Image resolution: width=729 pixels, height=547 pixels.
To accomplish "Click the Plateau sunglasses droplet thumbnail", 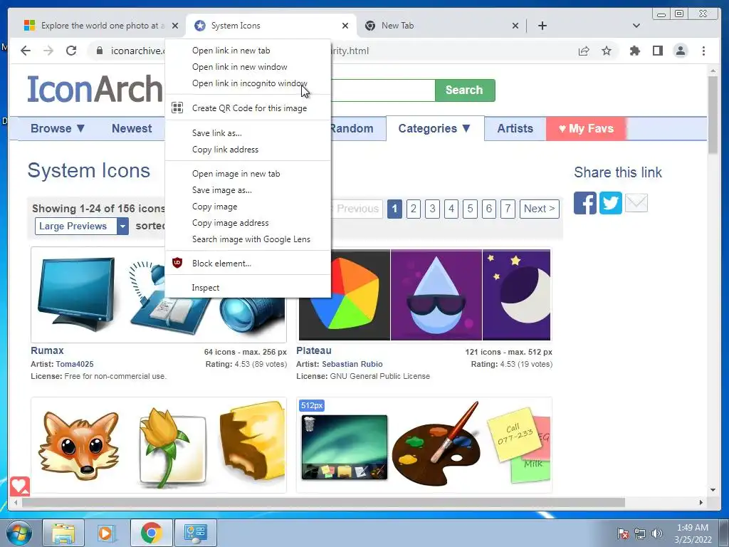I will point(436,295).
